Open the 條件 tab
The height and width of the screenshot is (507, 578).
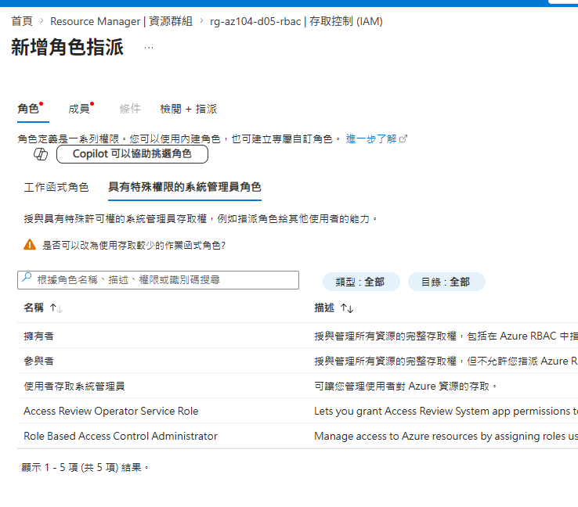click(x=130, y=109)
